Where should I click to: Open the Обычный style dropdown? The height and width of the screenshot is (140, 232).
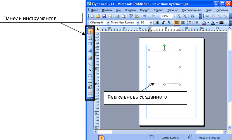coord(108,22)
